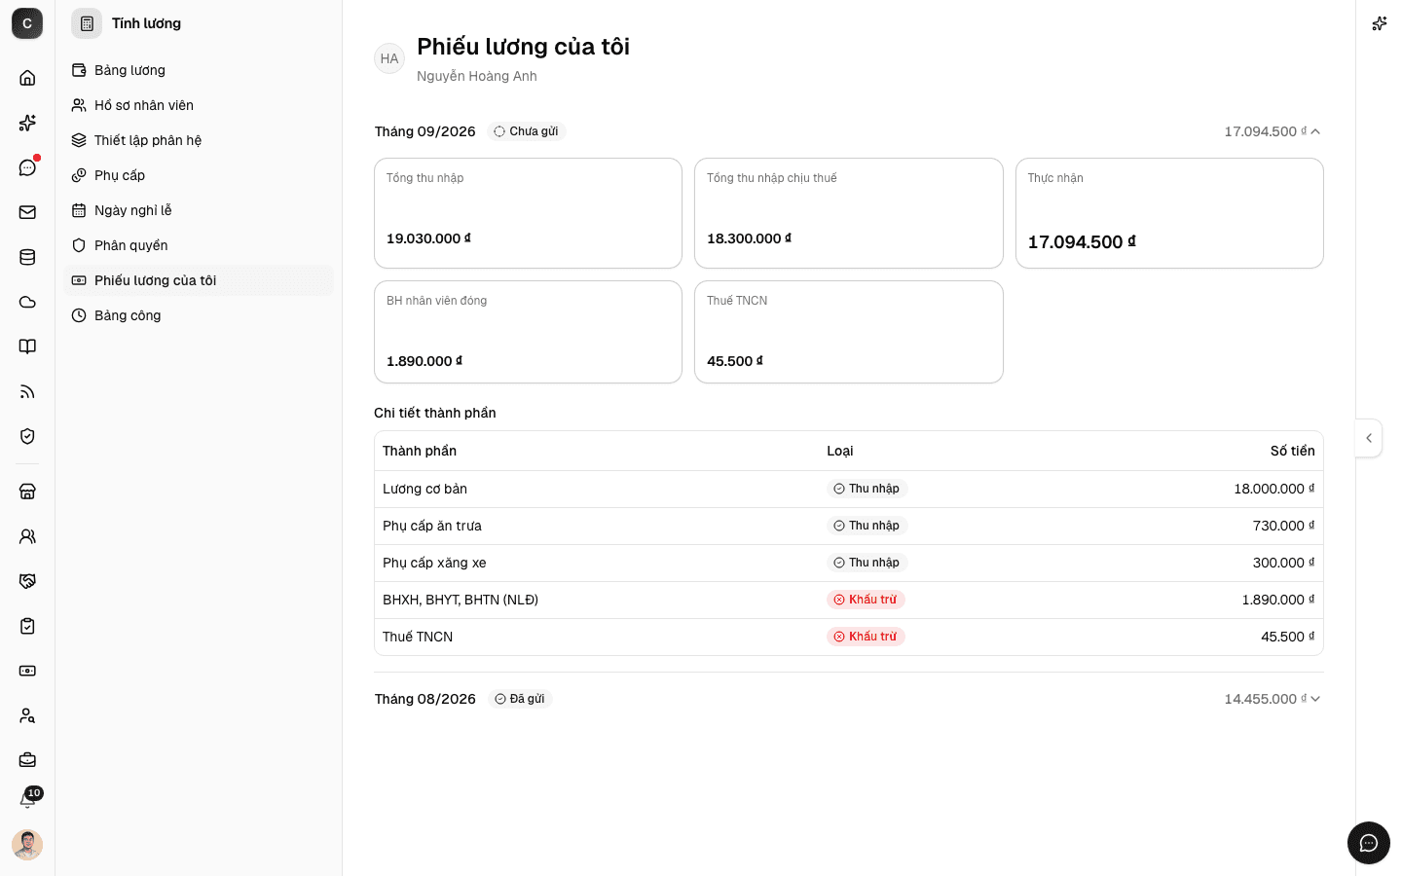
Task: Click the user profile photo at bottom left
Action: coord(27,844)
